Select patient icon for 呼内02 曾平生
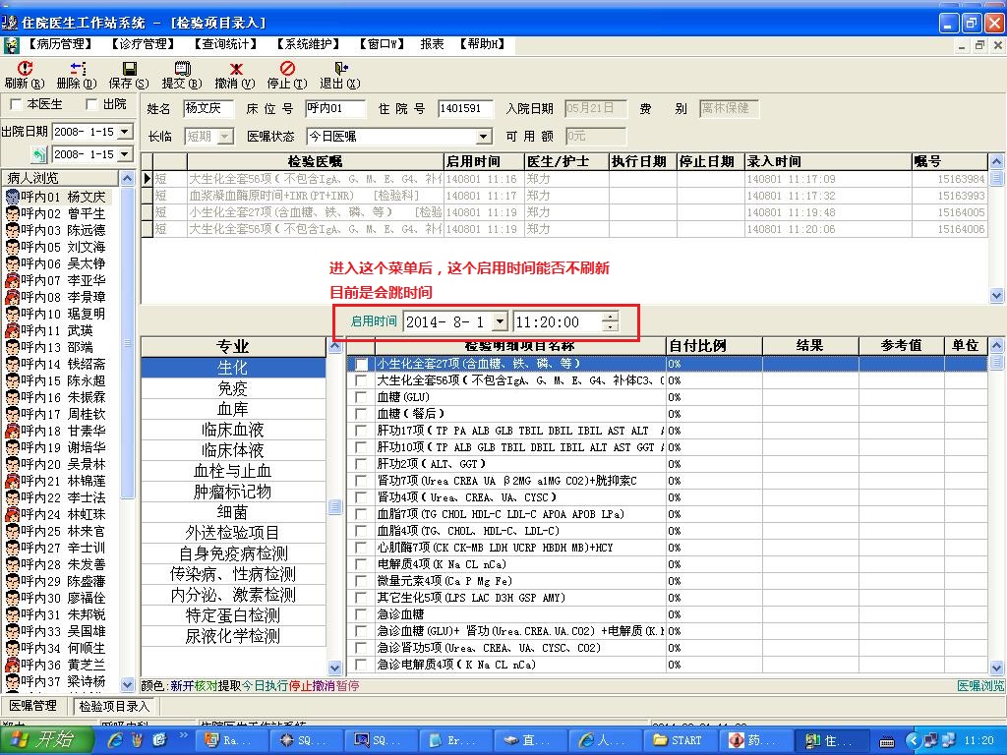Image resolution: width=1007 pixels, height=755 pixels. point(12,213)
